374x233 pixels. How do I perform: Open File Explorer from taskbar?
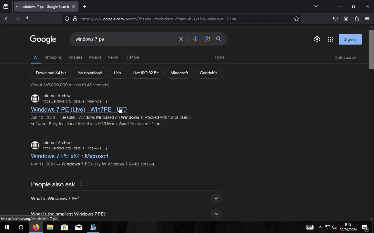pyautogui.click(x=50, y=227)
